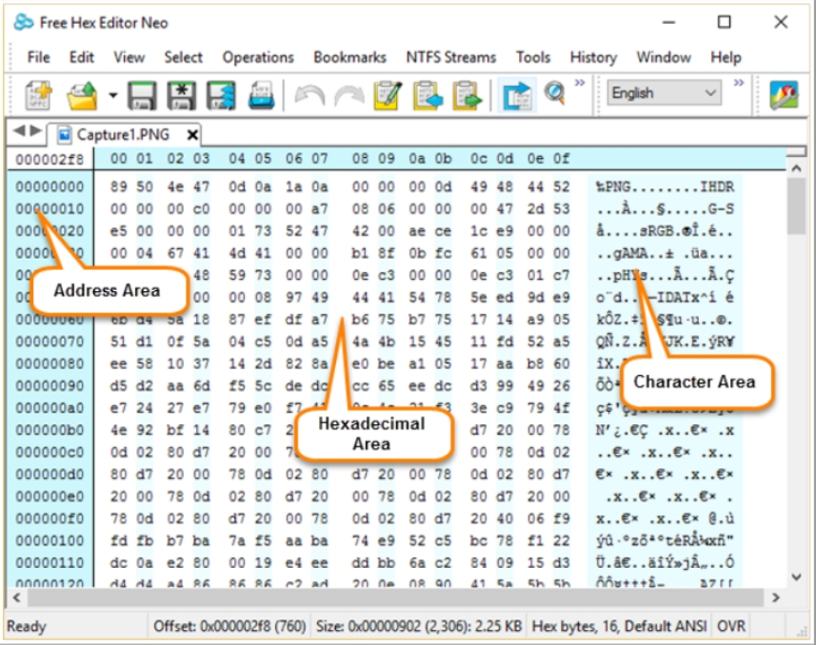The image size is (816, 645).
Task: Click address row 00000110
Action: [x=50, y=563]
